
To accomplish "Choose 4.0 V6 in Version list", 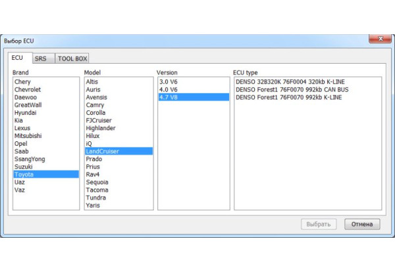I will 169,89.
